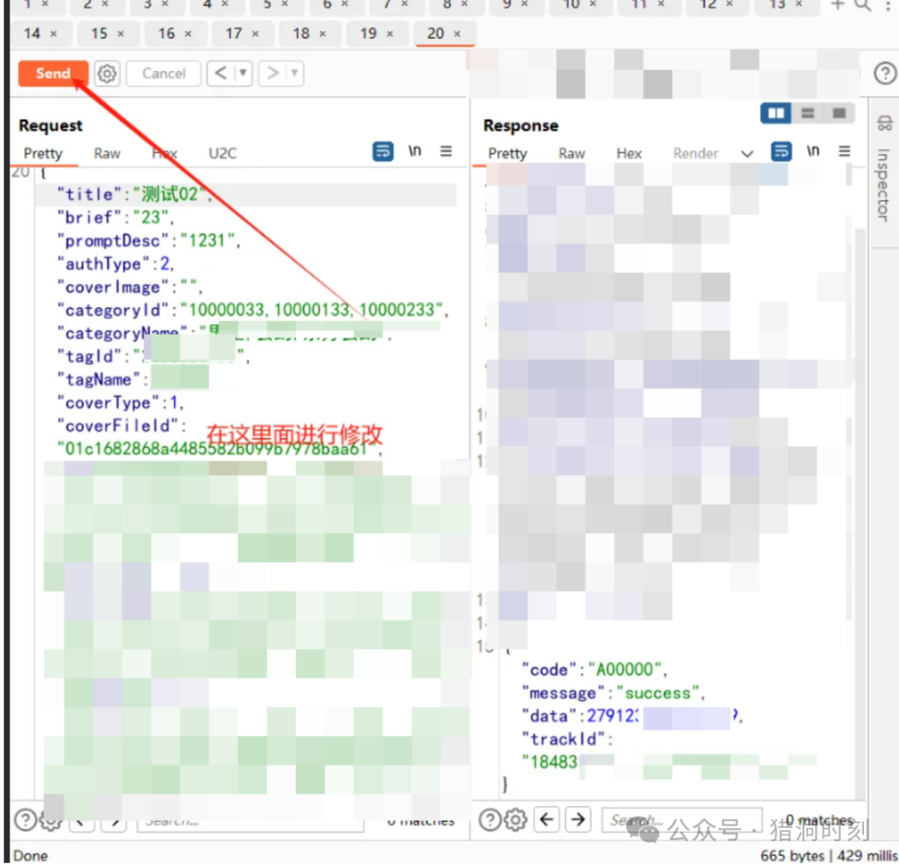Image resolution: width=899 pixels, height=866 pixels.
Task: Open Request panel hamburger options menu
Action: tap(446, 152)
